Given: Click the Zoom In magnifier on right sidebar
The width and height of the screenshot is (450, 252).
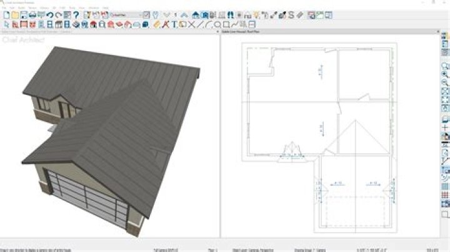Looking at the screenshot, I should coord(445,74).
